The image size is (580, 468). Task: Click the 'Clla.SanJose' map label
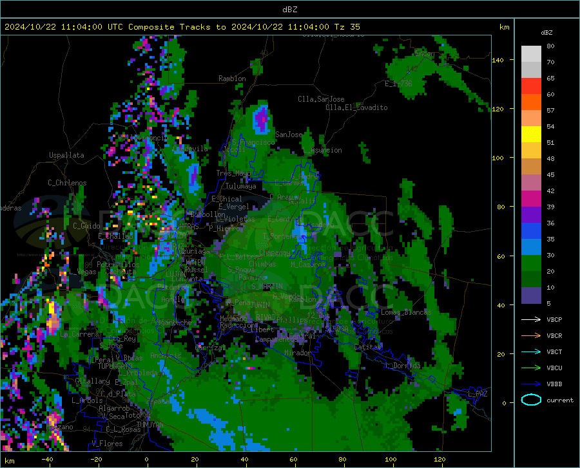(321, 99)
